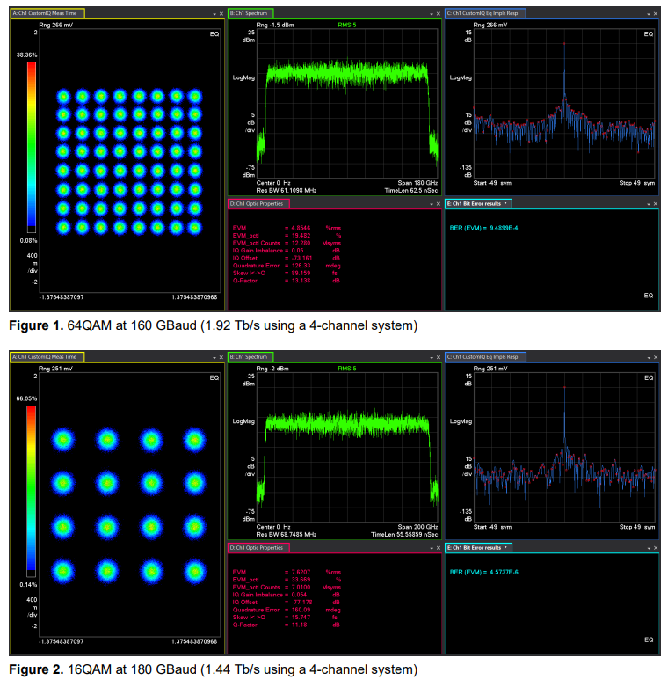Viewport: 668px width, 680px height.
Task: Open the 'E: Ch1 Bit Error results' tab dropdown in the 16QAM figure
Action: tap(506, 547)
